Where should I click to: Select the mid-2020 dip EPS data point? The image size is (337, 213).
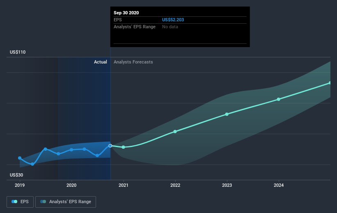(x=97, y=155)
